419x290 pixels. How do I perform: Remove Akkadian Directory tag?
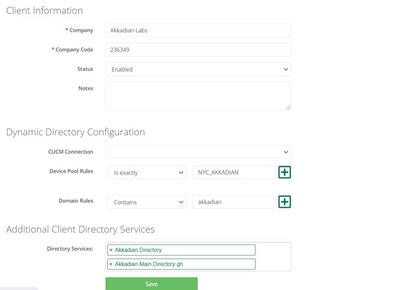[x=111, y=250]
